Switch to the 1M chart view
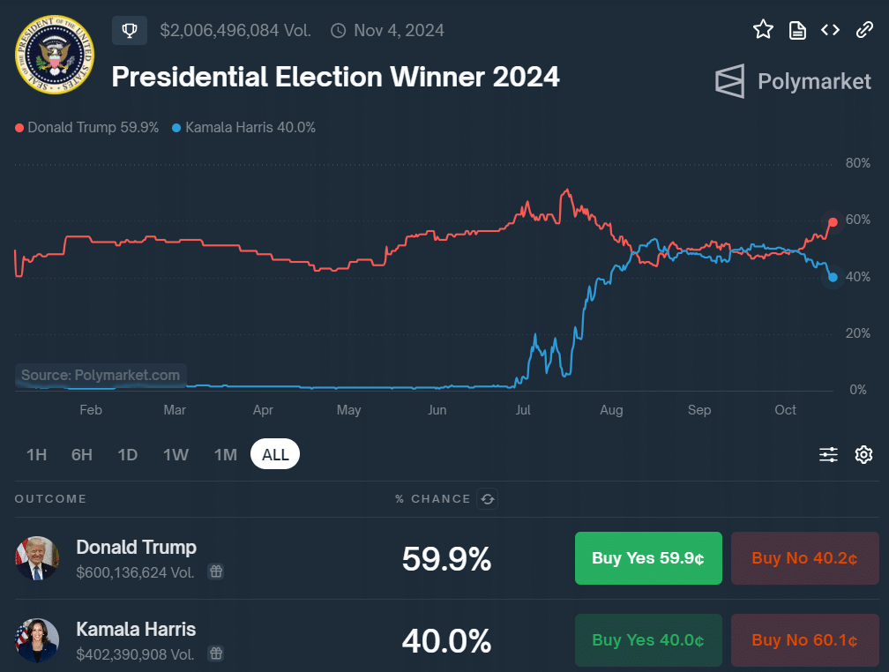 225,454
